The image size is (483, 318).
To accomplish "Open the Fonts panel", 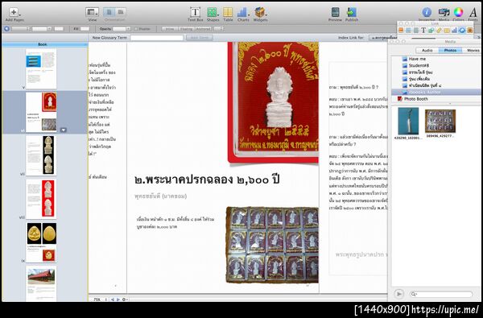I will 473,12.
